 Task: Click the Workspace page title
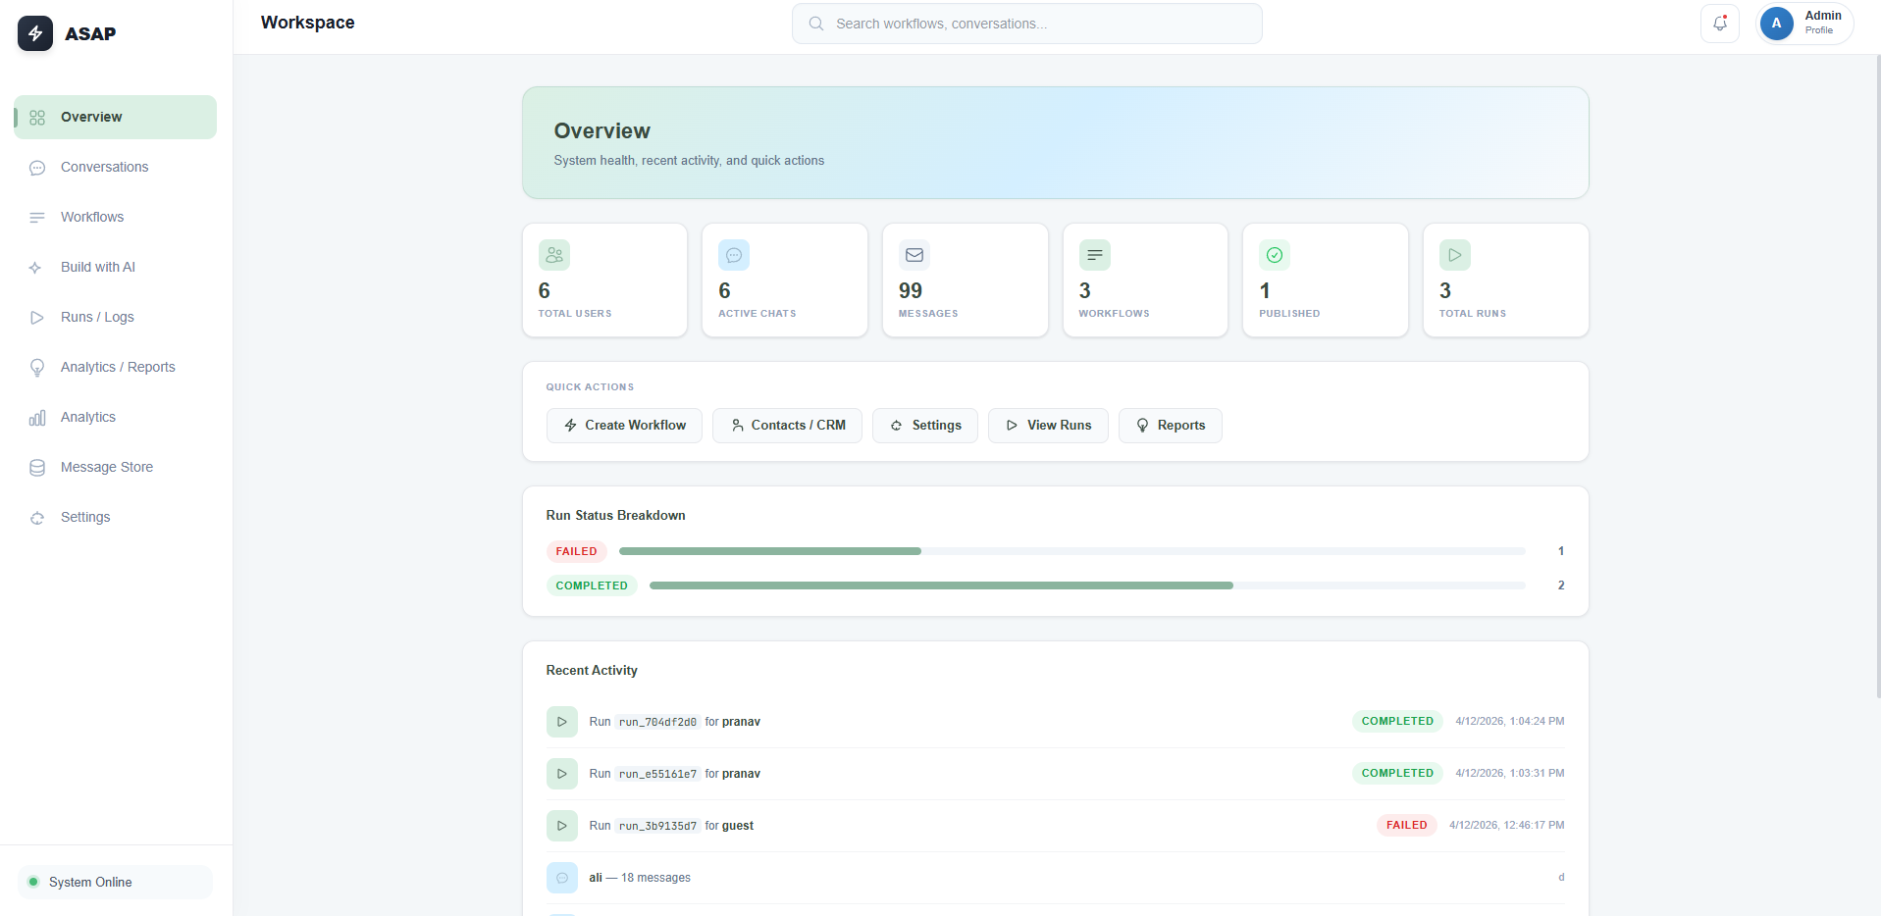point(308,23)
